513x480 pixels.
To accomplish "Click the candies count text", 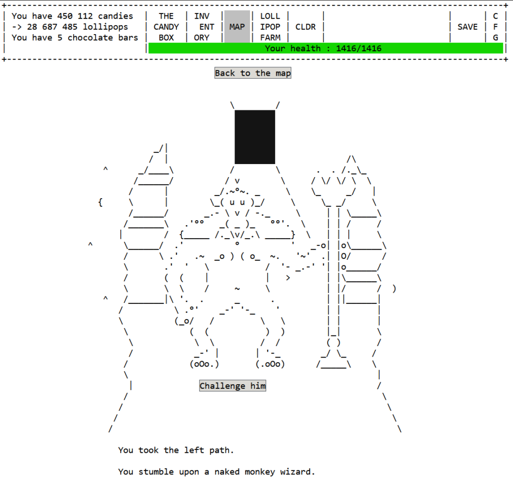I will click(x=73, y=16).
